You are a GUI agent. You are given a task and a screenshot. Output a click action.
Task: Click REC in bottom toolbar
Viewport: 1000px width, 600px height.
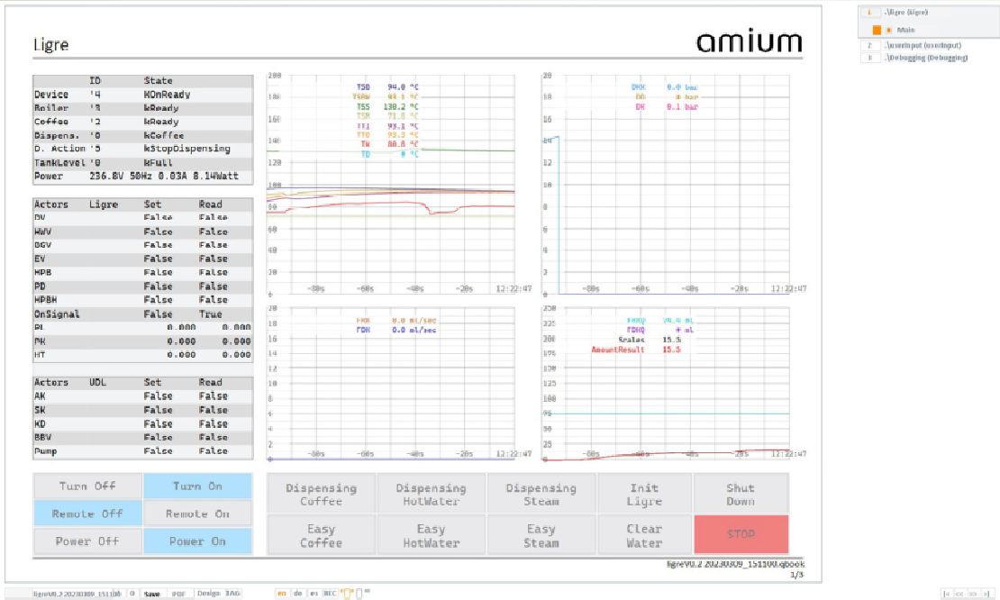coord(330,594)
